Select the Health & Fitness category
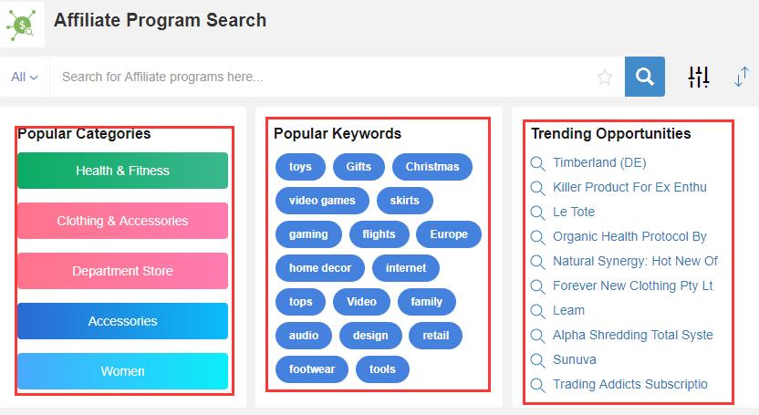This screenshot has height=415, width=759. pyautogui.click(x=122, y=171)
